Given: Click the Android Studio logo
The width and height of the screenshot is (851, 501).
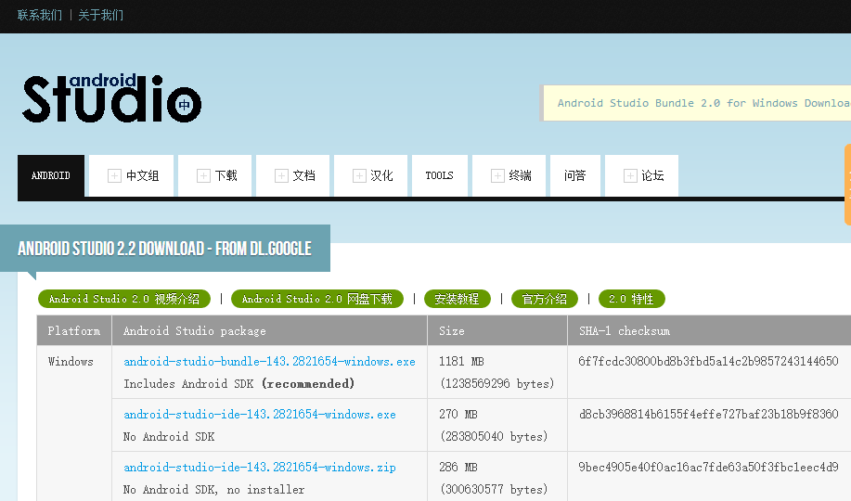Looking at the screenshot, I should tap(111, 98).
